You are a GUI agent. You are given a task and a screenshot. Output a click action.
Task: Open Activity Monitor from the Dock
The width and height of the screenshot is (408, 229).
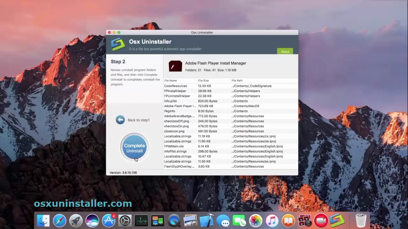click(x=141, y=221)
